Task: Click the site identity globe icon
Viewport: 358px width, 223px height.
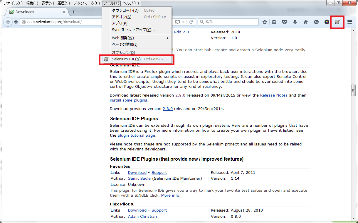Action: pyautogui.click(x=24, y=22)
